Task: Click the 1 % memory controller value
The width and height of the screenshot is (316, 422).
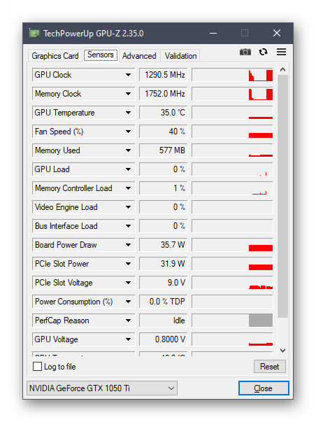Action: point(164,188)
